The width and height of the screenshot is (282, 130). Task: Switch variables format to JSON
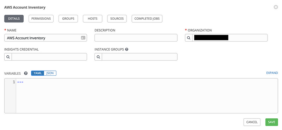click(x=50, y=73)
